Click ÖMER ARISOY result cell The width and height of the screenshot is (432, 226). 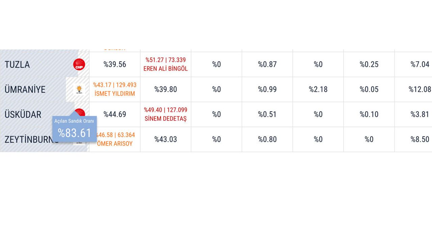115,139
